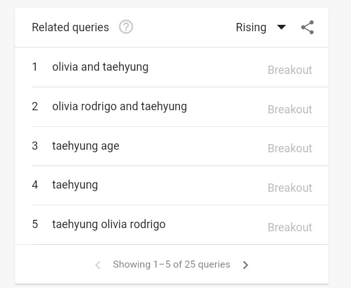Share the Related queries widget
The image size is (351, 288).
click(308, 27)
